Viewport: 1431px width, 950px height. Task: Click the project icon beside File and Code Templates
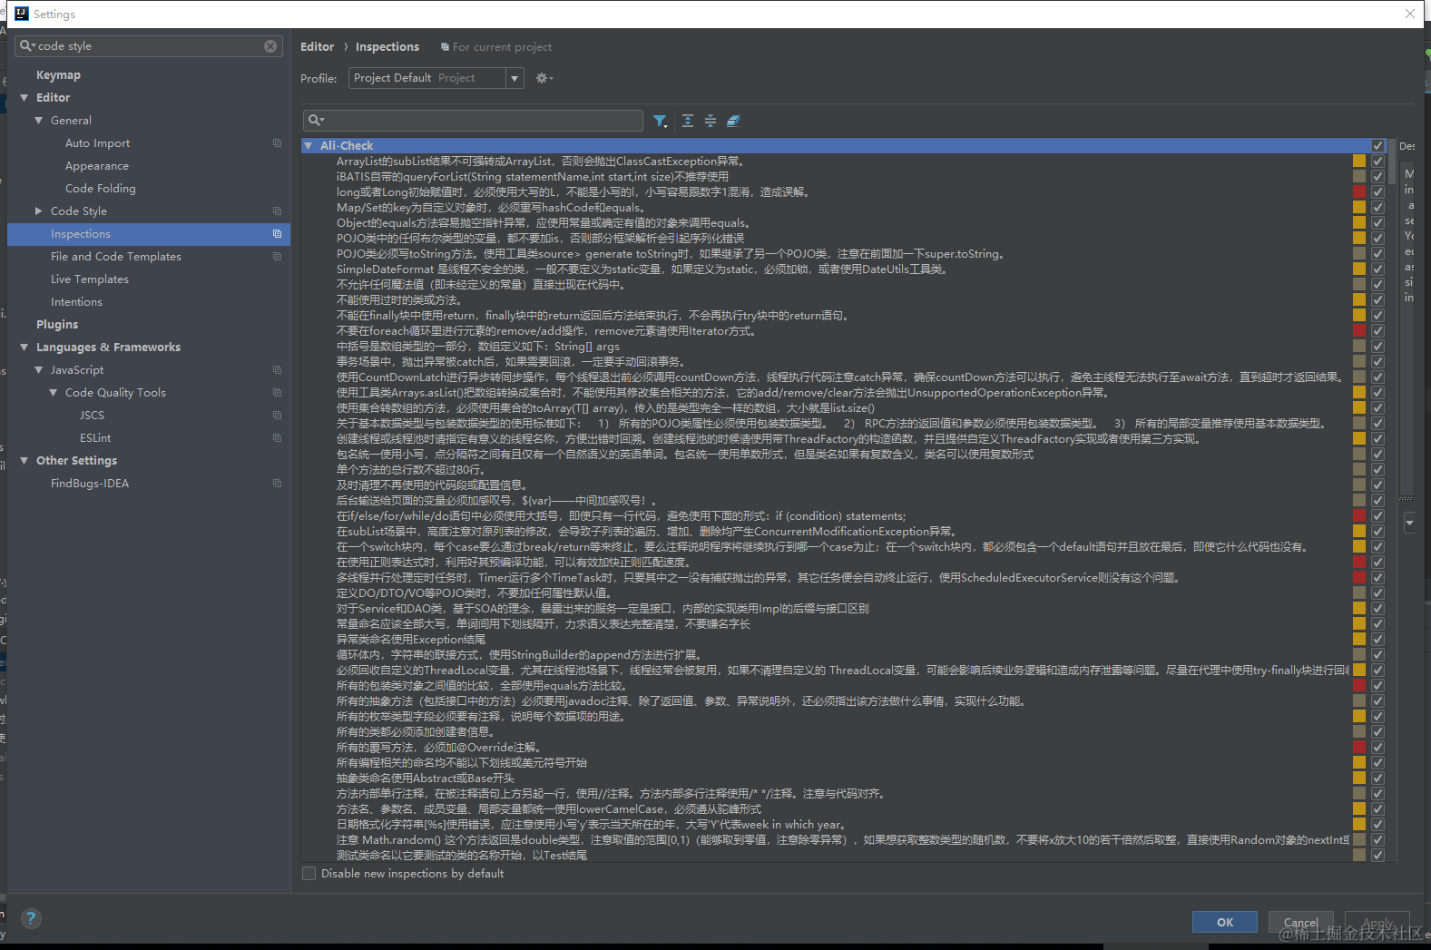click(277, 257)
